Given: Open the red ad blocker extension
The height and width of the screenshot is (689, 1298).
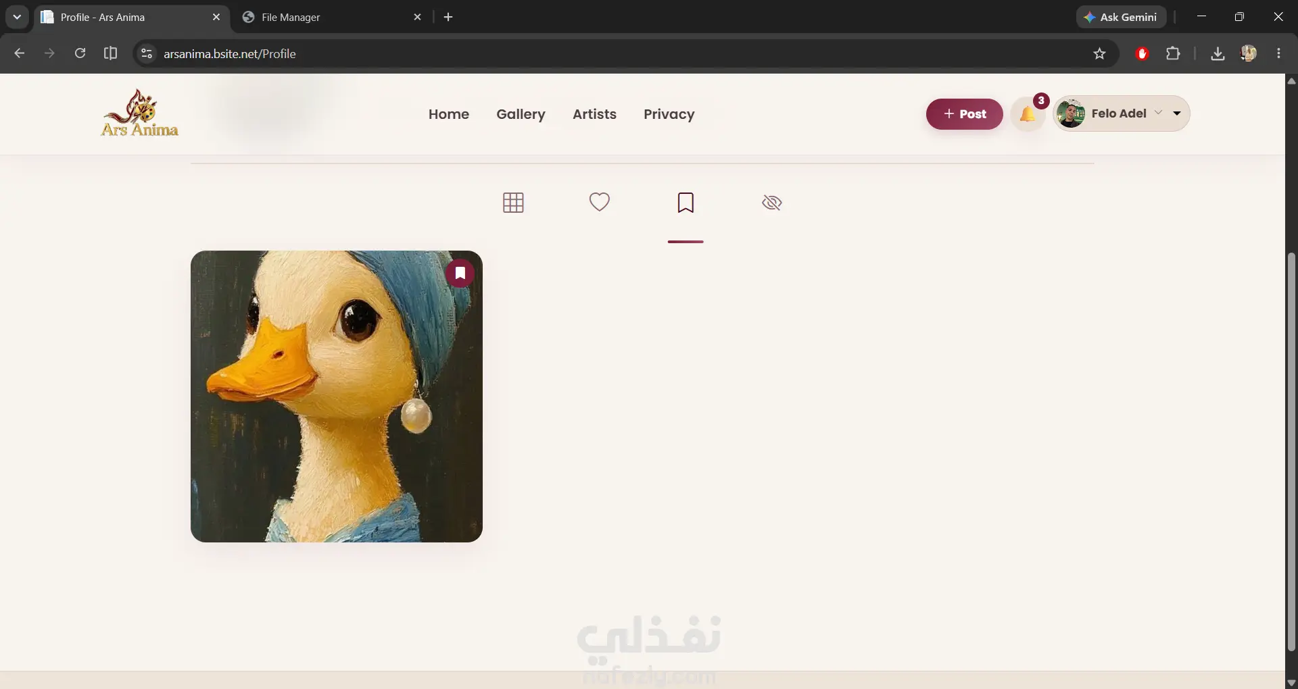Looking at the screenshot, I should click(1143, 53).
